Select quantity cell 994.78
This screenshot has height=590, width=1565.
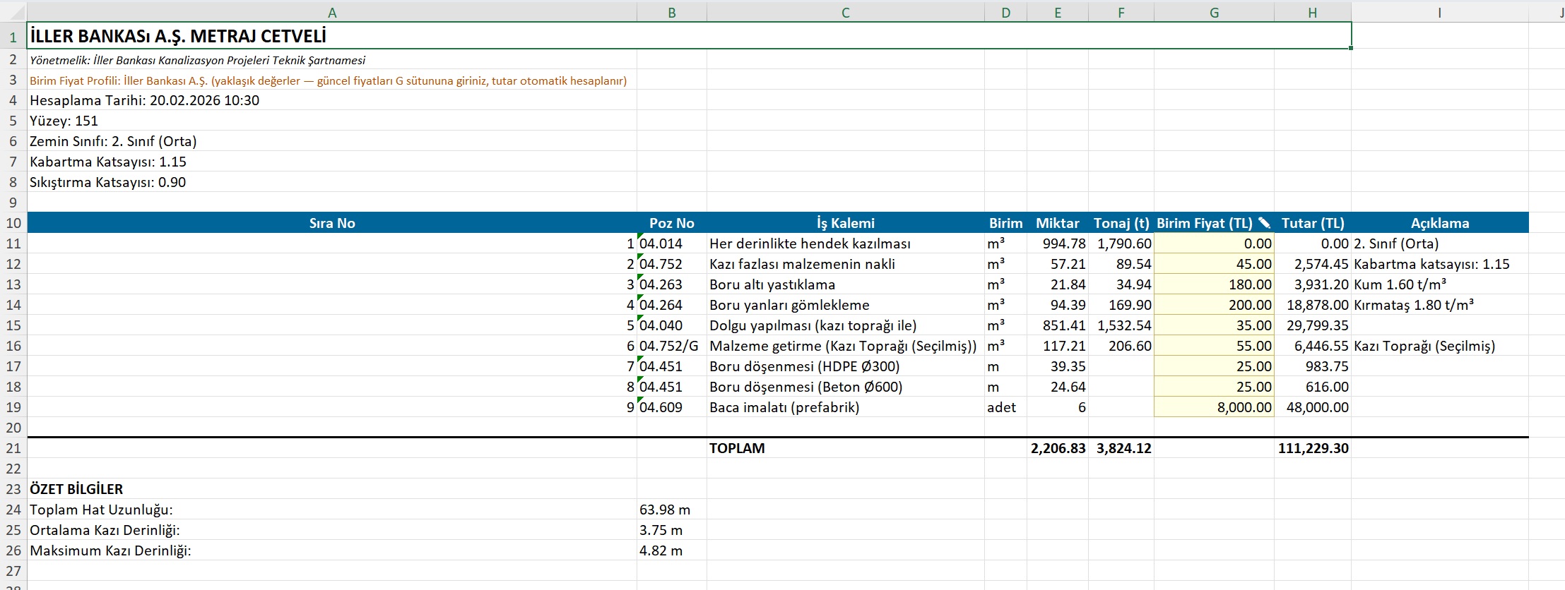[1057, 243]
